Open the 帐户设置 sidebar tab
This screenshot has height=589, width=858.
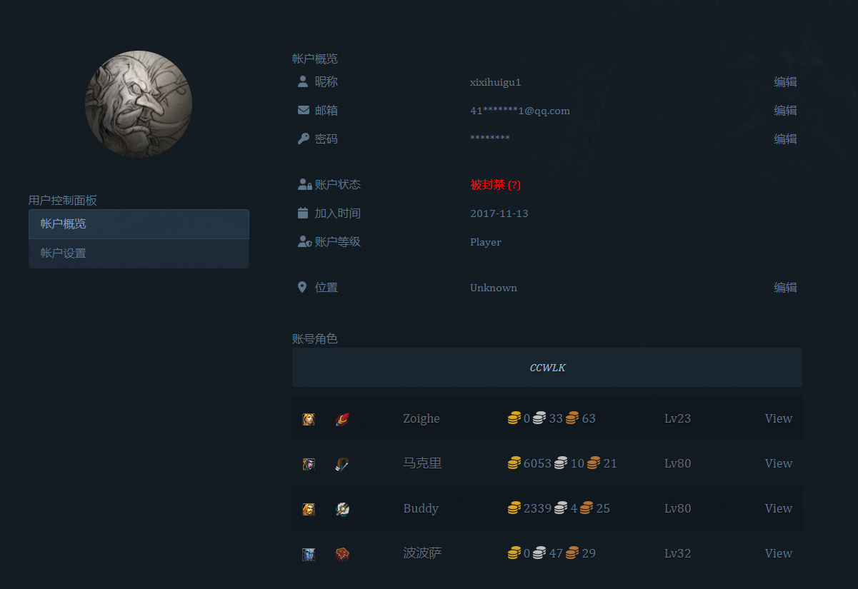coord(139,253)
